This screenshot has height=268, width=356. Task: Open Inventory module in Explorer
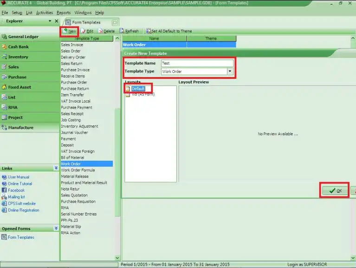pyautogui.click(x=30, y=57)
